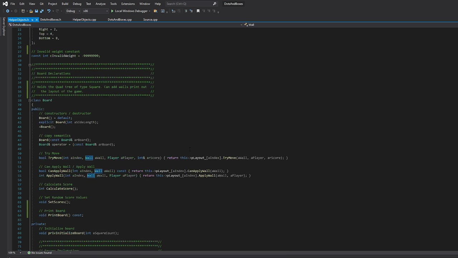The height and width of the screenshot is (258, 458).
Task: Close the HelperObjects.h tab
Action: click(x=36, y=20)
